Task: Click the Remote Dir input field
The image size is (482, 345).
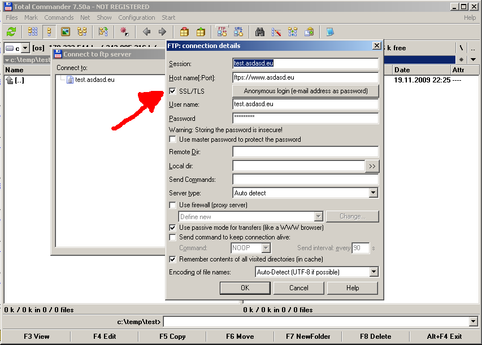Action: click(x=306, y=151)
